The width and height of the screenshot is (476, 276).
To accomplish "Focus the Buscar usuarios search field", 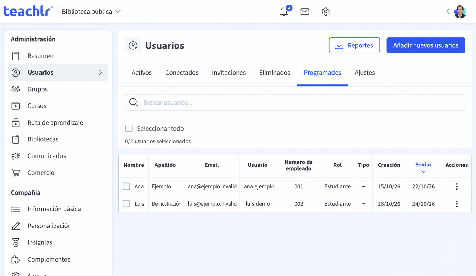I will (x=295, y=102).
